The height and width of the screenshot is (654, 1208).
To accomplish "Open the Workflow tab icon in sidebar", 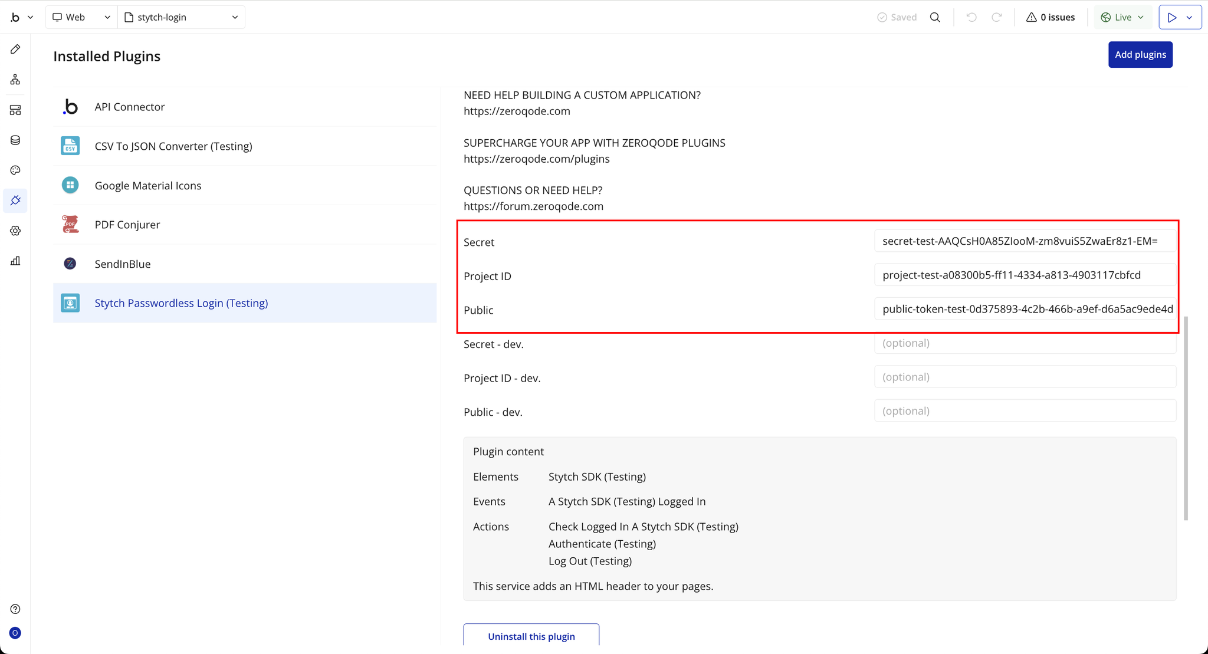I will point(15,80).
